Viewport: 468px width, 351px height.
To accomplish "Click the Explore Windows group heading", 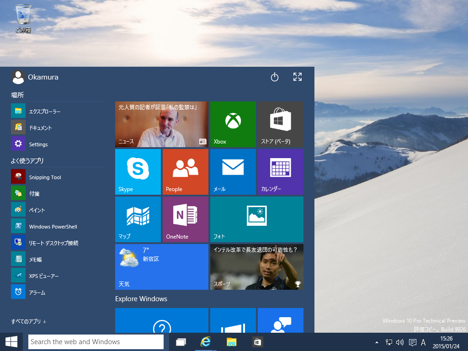I will (x=141, y=299).
